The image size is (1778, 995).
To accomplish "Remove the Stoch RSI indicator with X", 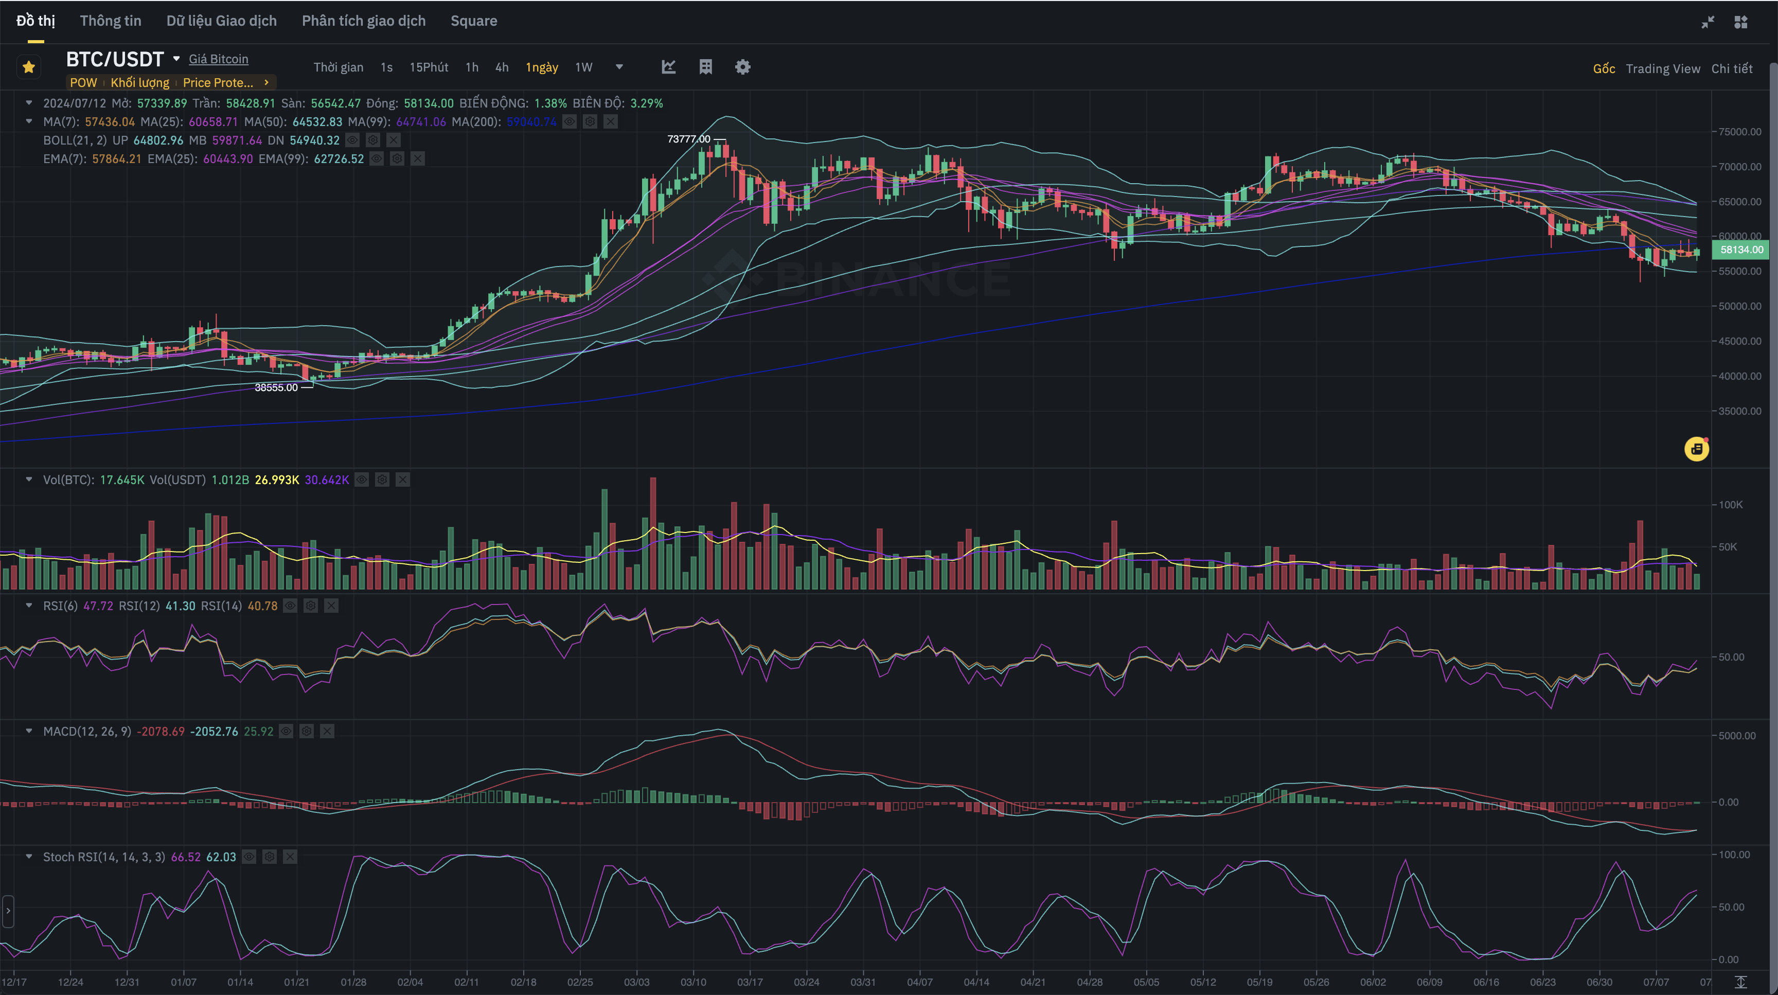I will [x=290, y=857].
